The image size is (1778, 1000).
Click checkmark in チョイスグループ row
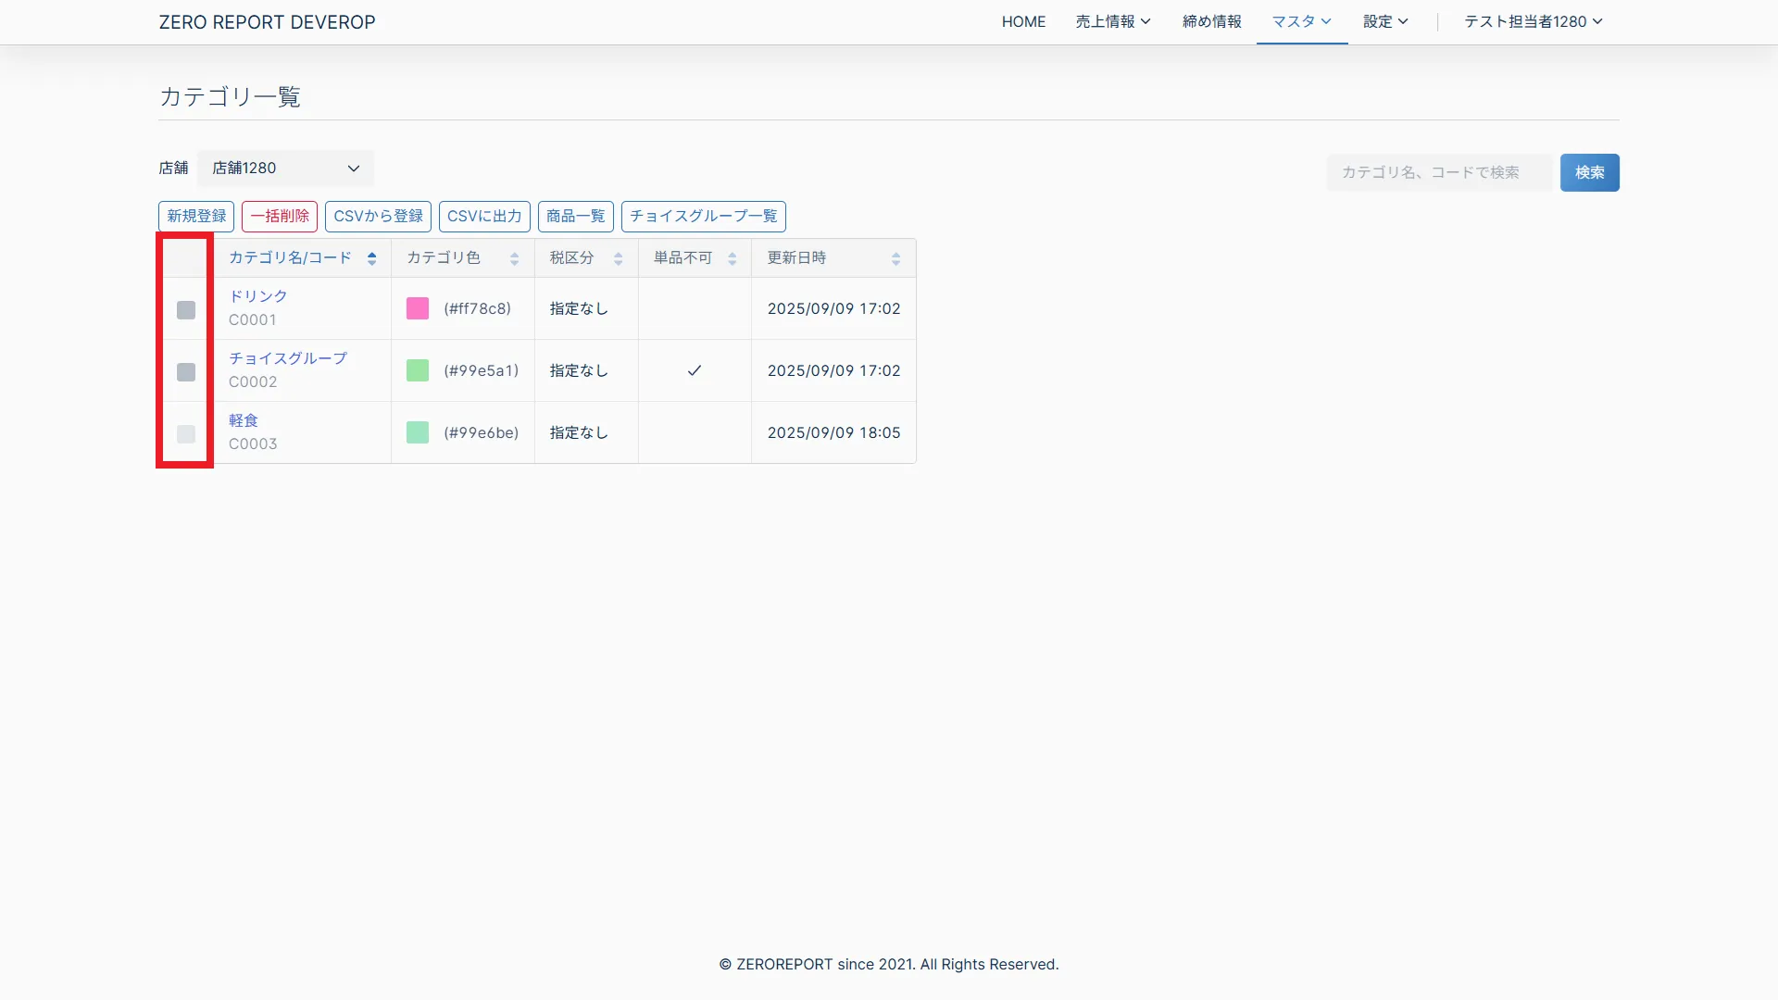694,370
